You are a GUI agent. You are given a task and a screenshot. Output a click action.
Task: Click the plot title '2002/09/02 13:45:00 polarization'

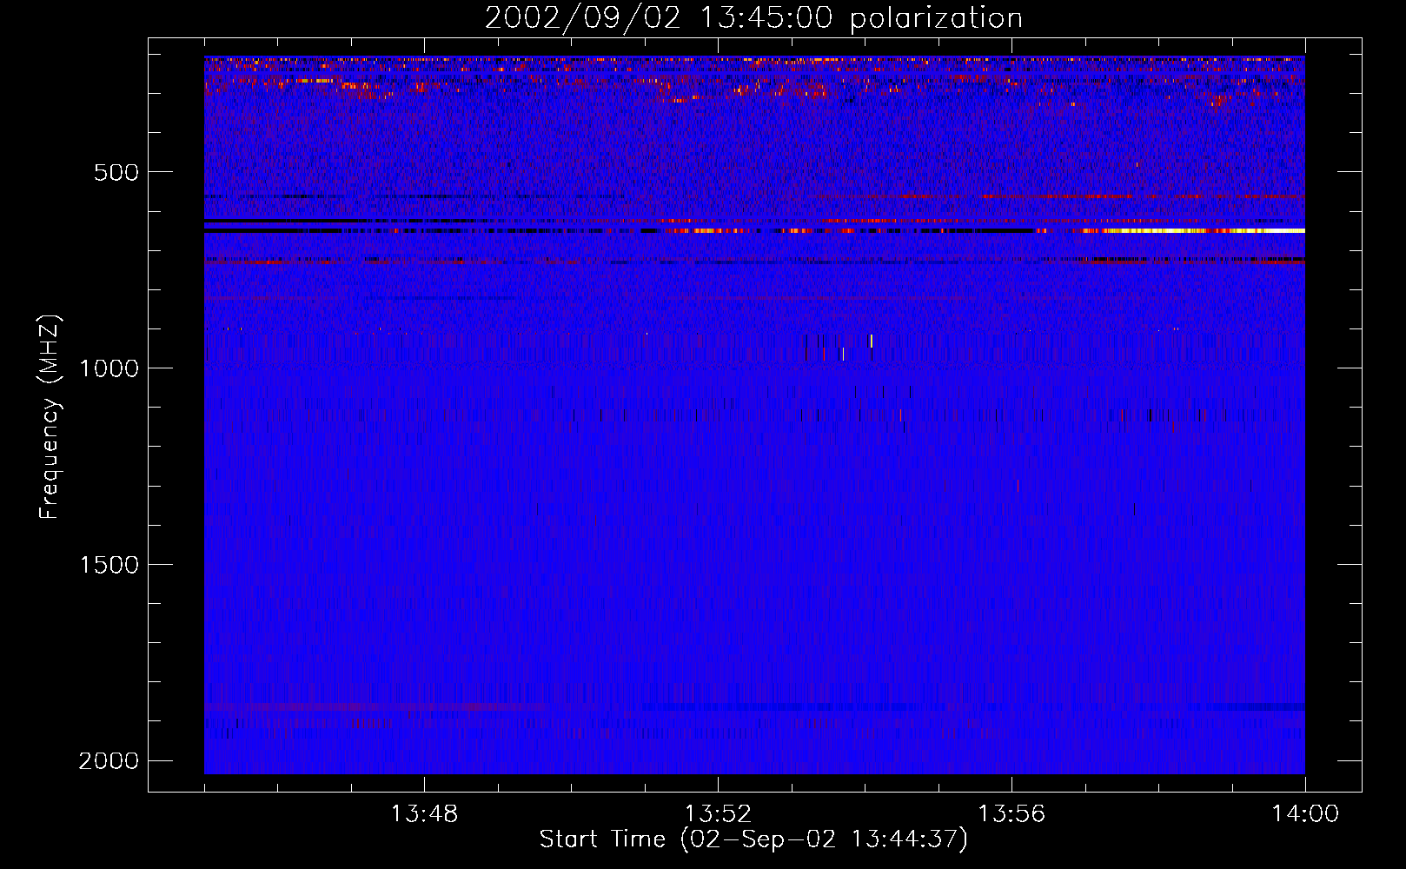(753, 18)
